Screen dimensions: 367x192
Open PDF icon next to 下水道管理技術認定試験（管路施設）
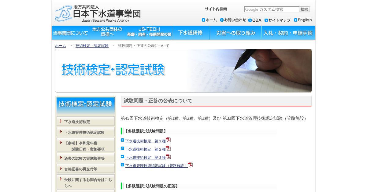(190, 165)
